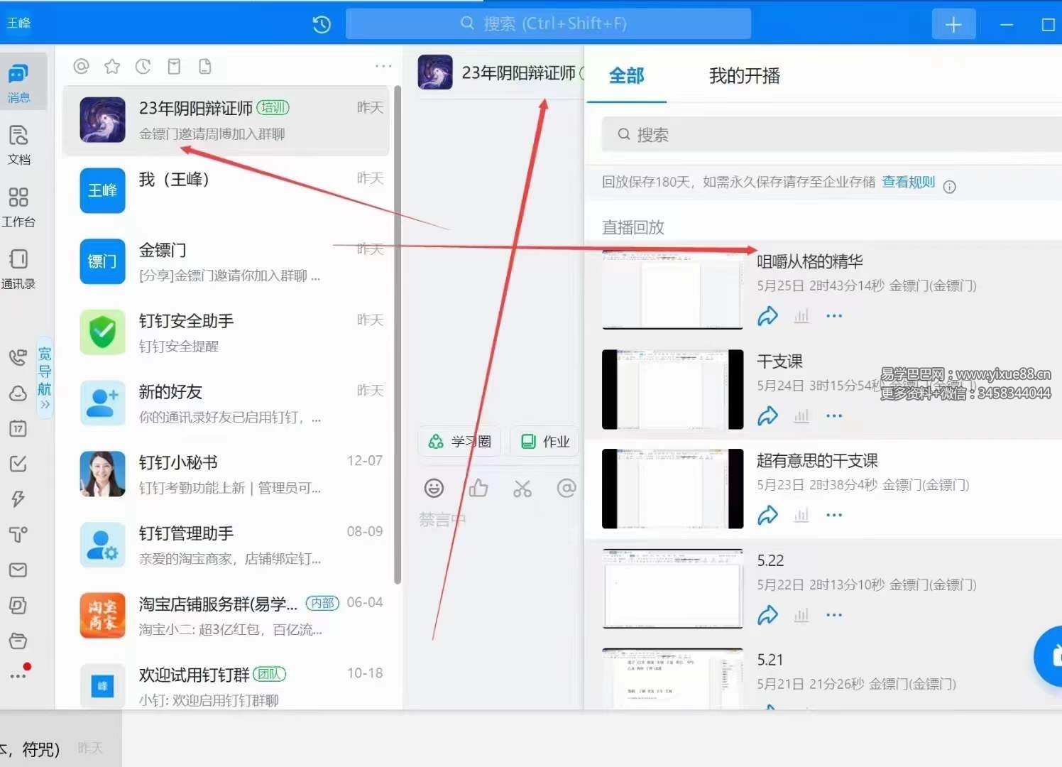Screen dimensions: 1062x767
Task: Open the 学习圈 button
Action: coord(460,442)
